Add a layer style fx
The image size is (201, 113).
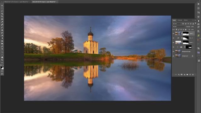click(179, 75)
